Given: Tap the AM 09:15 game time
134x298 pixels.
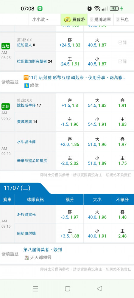Looking at the screenshot, I should 6,224.
